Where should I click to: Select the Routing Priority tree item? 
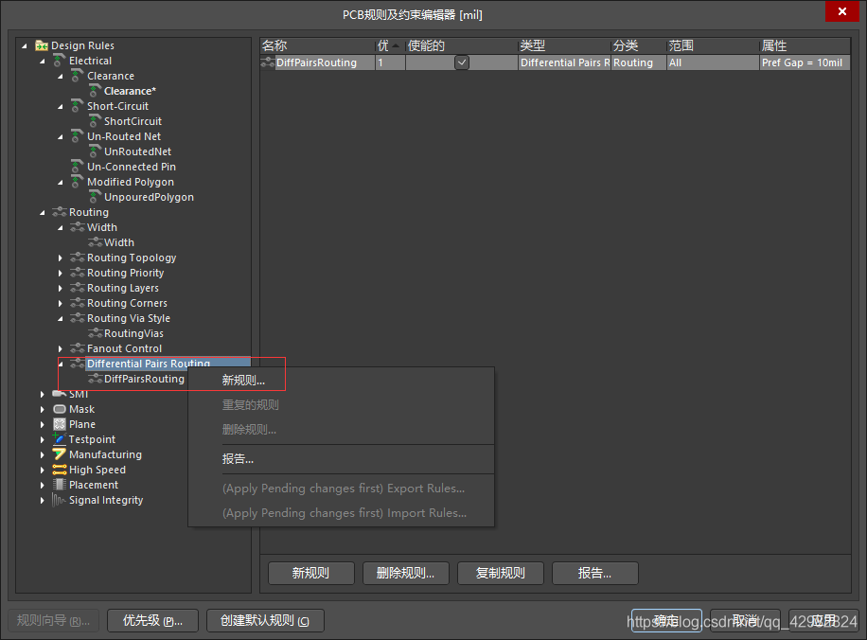[x=125, y=273]
